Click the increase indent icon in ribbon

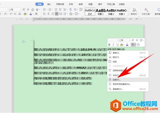point(60,10)
